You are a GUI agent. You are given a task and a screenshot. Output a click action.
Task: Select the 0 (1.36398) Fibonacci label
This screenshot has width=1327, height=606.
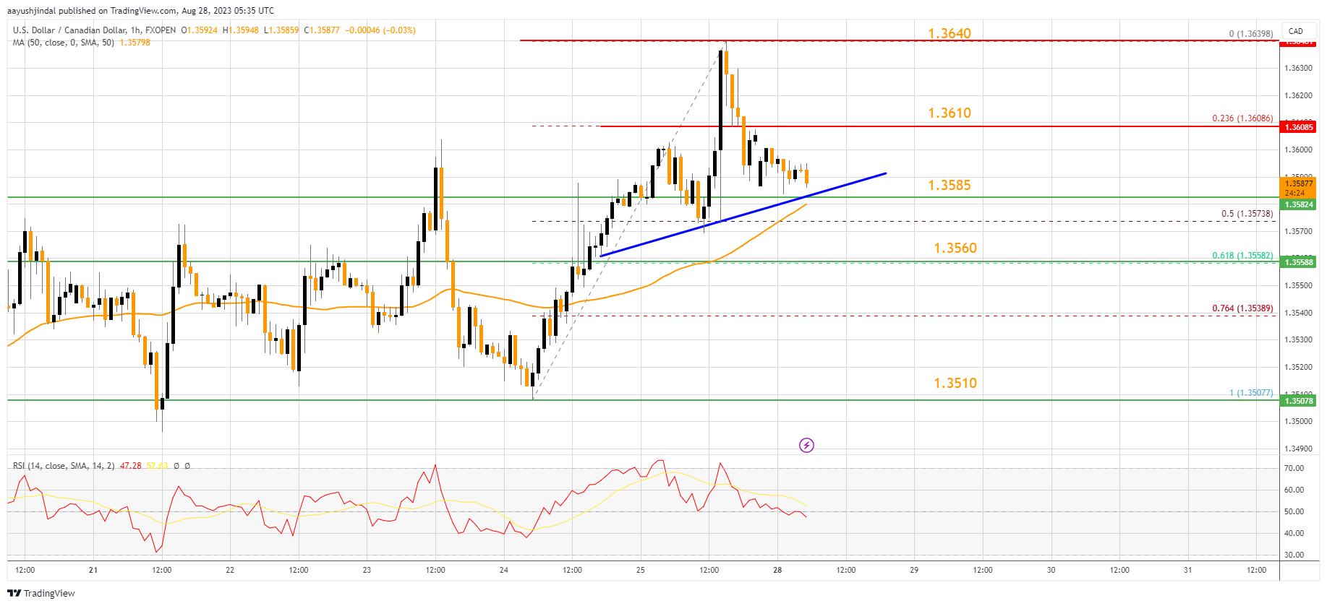(x=1251, y=34)
